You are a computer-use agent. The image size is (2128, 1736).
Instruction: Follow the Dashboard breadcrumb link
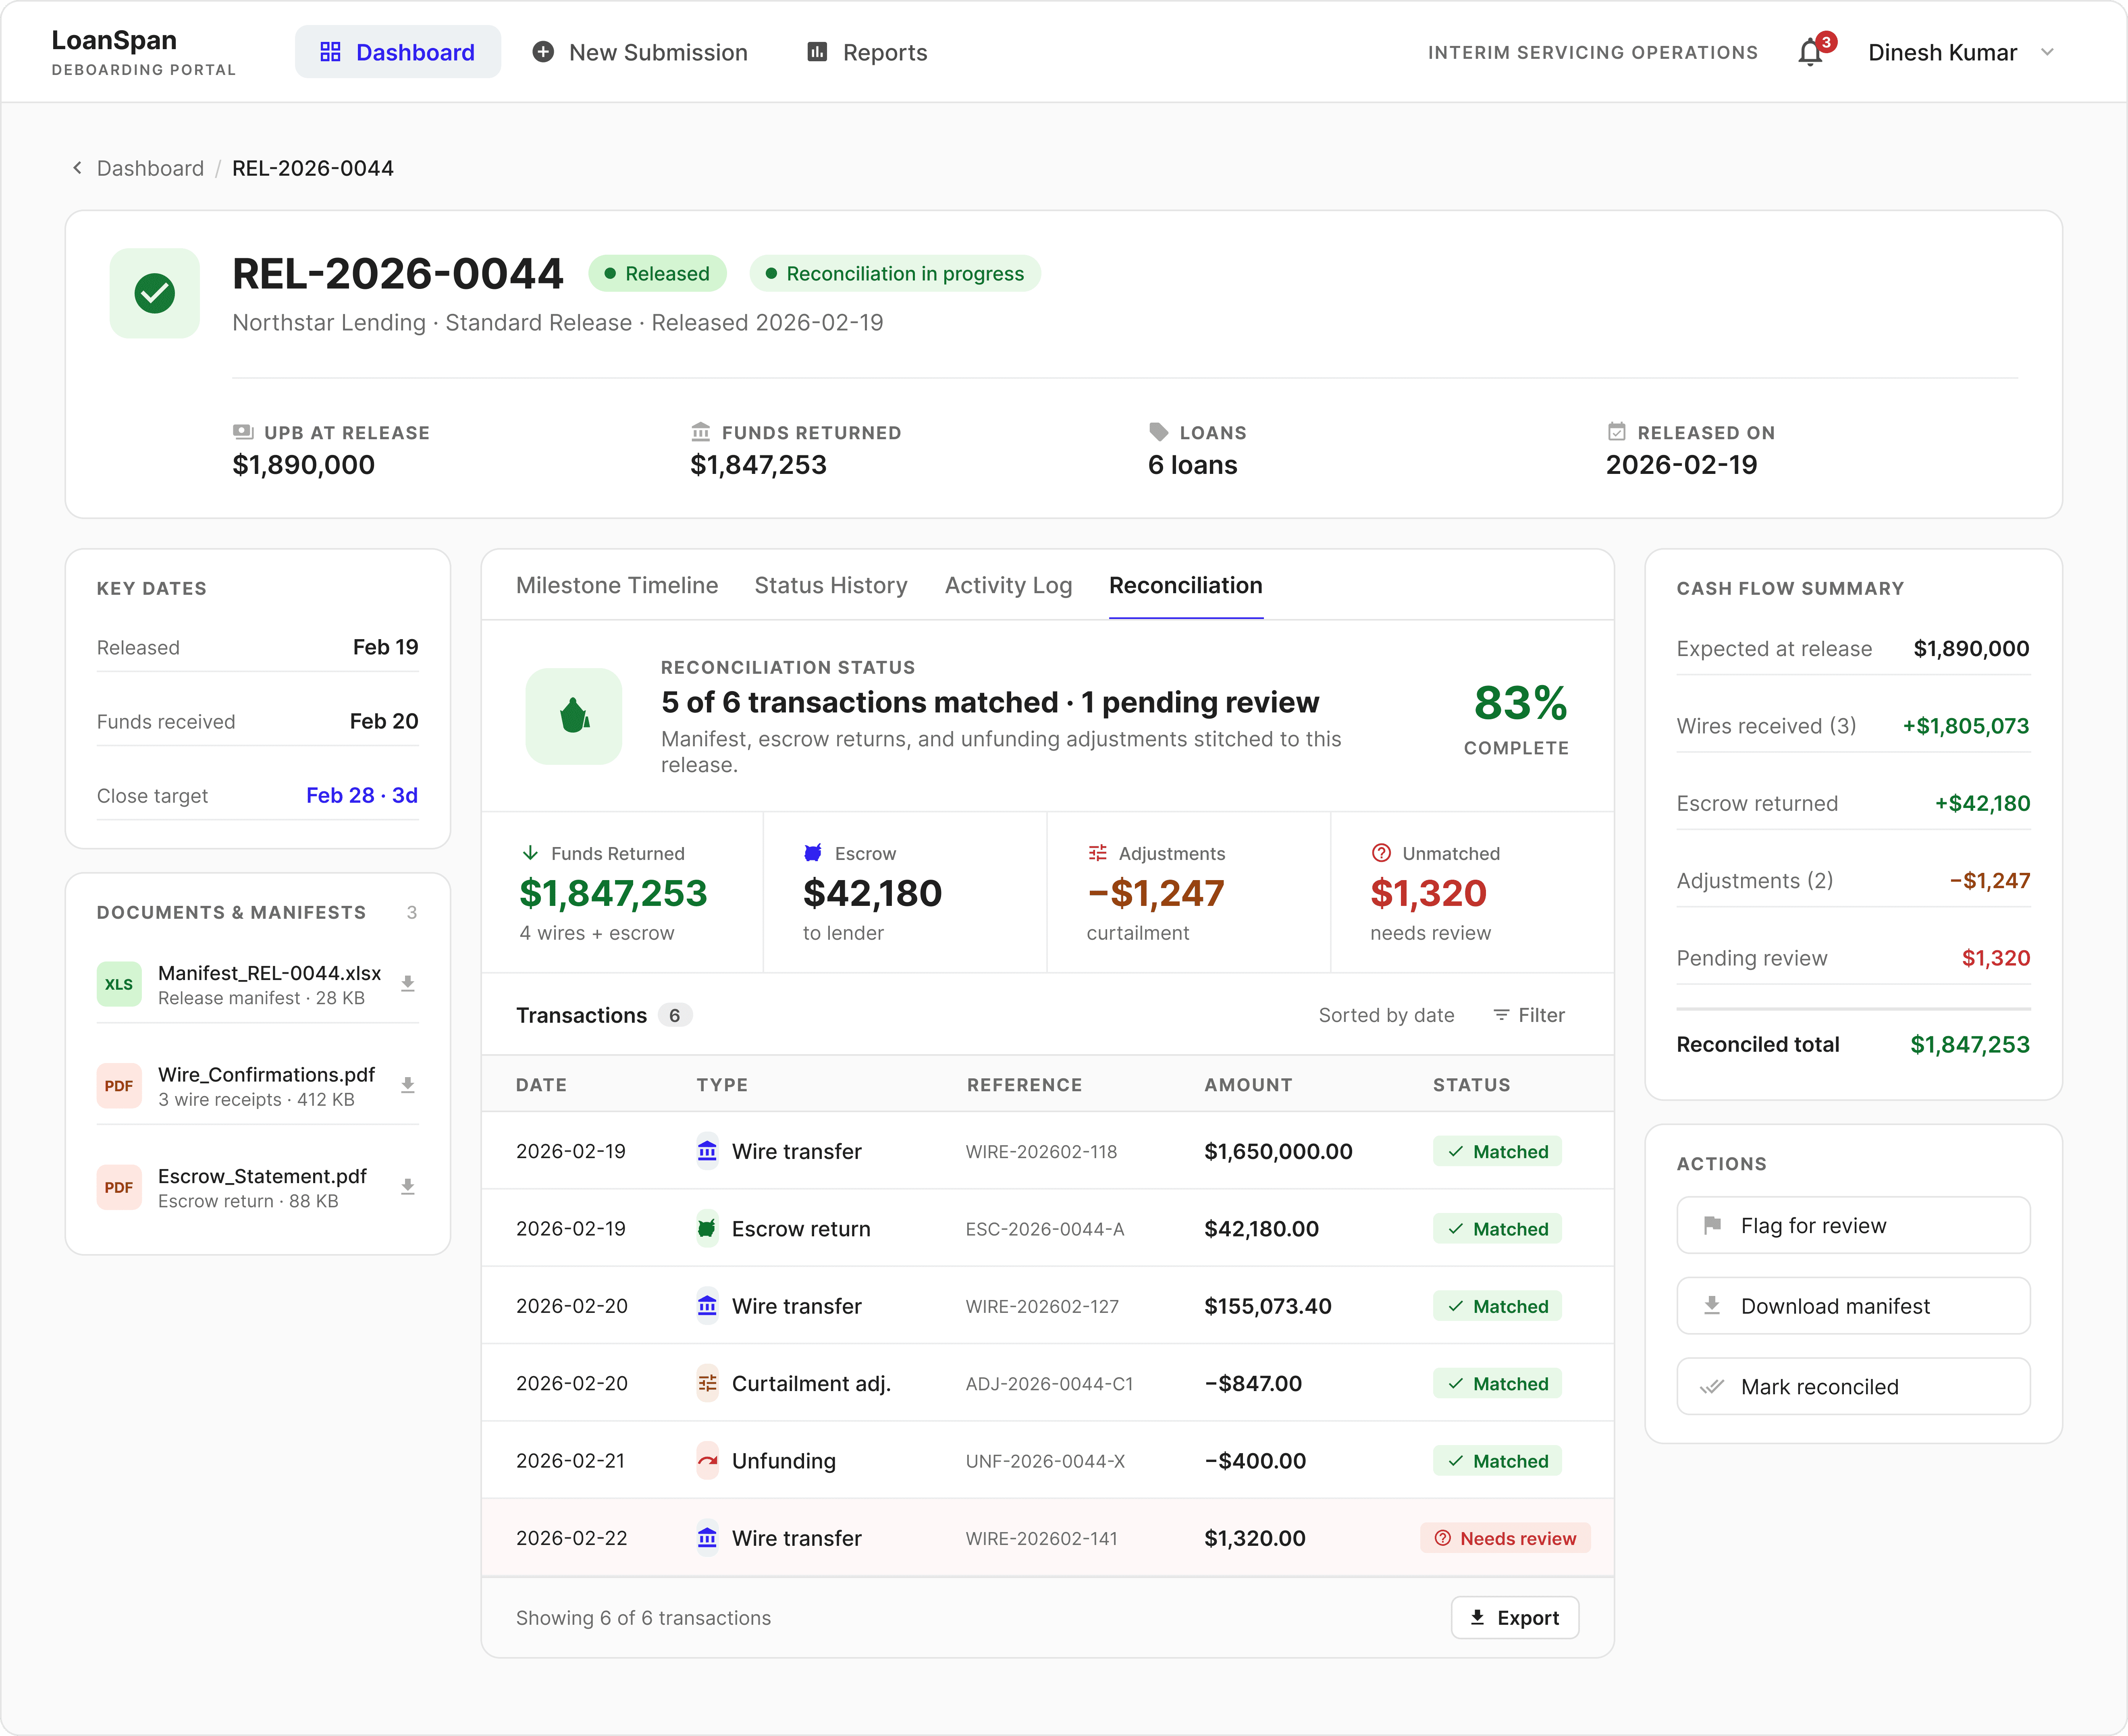point(150,168)
